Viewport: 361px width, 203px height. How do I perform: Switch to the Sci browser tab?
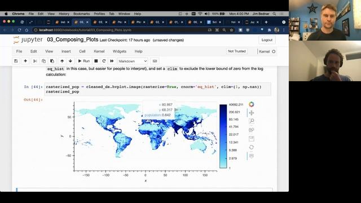pyautogui.click(x=214, y=22)
